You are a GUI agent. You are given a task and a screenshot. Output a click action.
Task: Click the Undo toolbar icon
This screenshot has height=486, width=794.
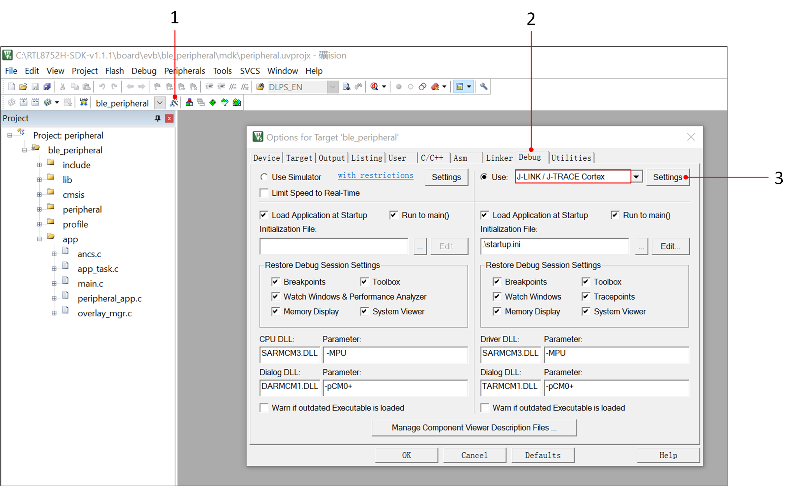[x=102, y=87]
